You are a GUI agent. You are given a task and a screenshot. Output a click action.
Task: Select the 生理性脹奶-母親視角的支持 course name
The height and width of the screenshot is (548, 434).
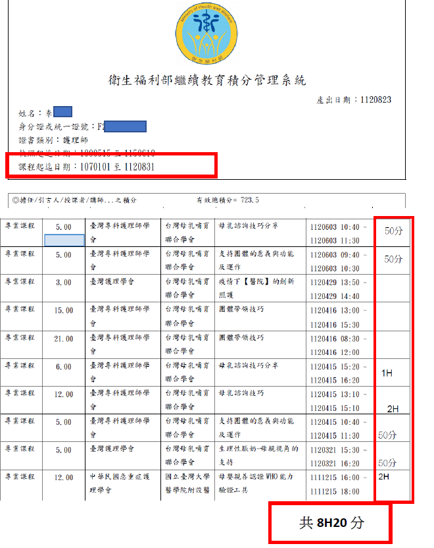[x=257, y=455]
